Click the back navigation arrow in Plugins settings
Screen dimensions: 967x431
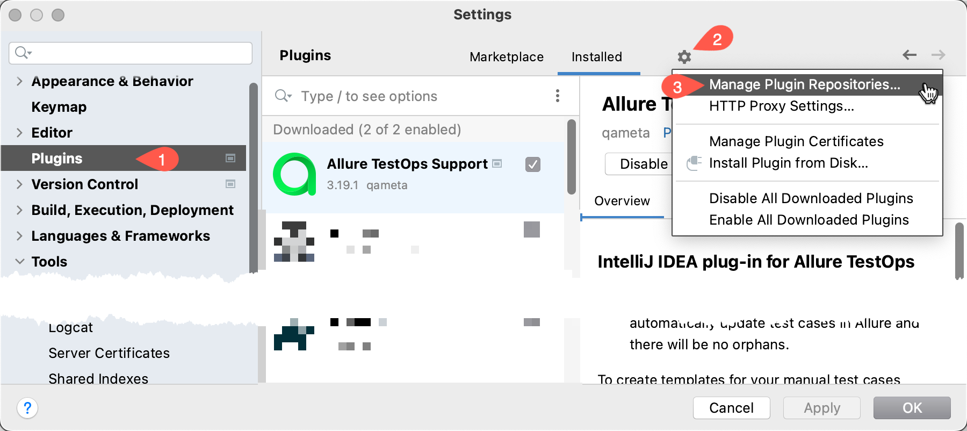pos(909,55)
